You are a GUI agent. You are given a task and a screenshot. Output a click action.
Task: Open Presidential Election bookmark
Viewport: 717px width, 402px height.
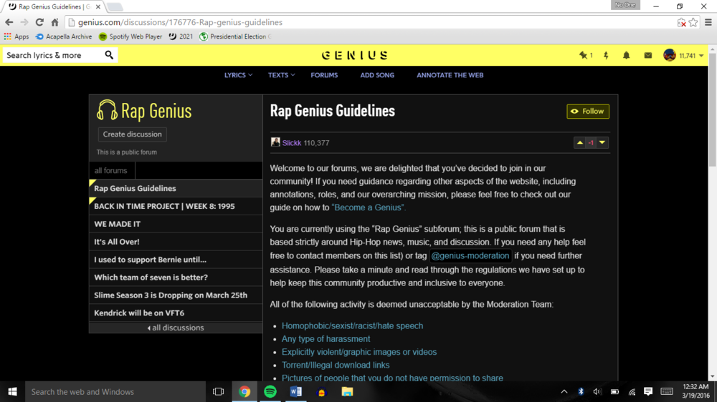pyautogui.click(x=235, y=36)
